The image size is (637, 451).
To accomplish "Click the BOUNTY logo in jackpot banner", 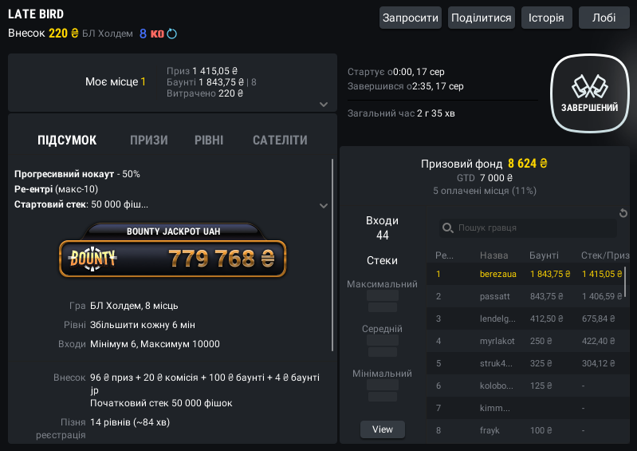I will point(92,259).
